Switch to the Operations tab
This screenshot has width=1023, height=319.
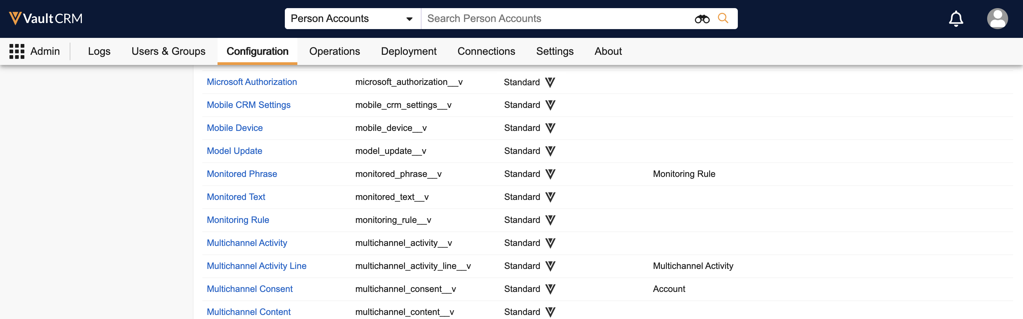pyautogui.click(x=334, y=51)
